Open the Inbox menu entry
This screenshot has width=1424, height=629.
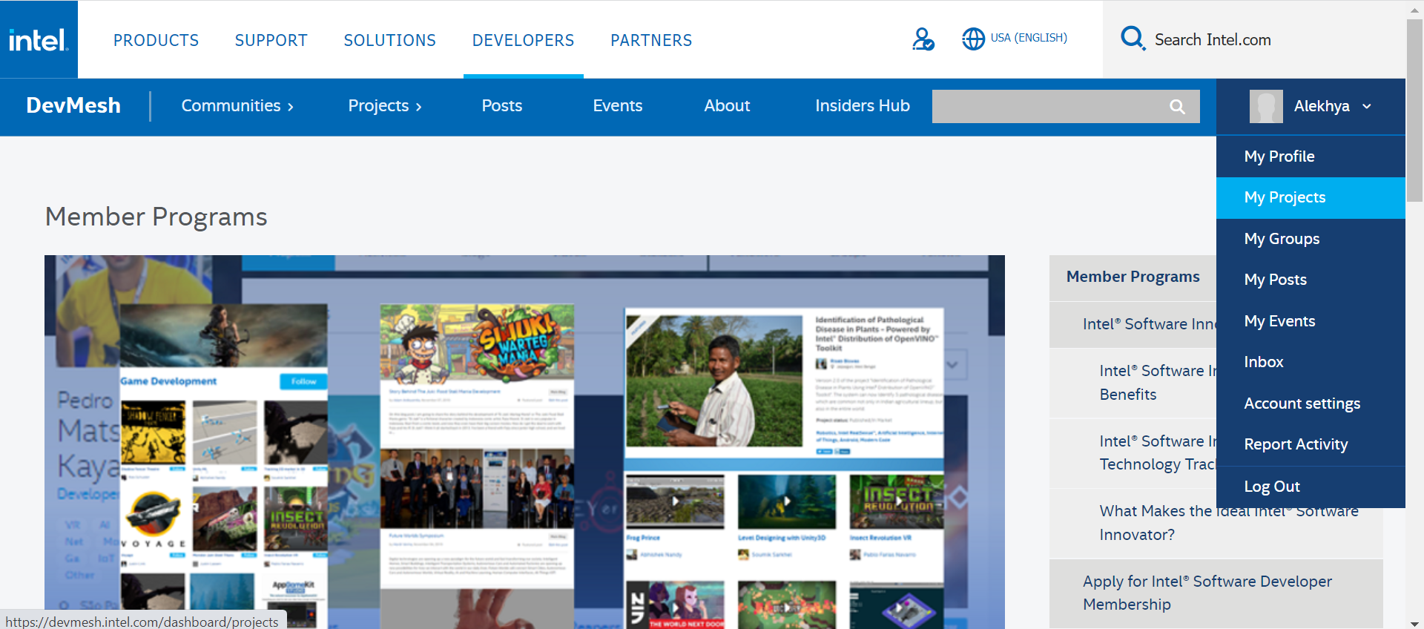(1263, 362)
